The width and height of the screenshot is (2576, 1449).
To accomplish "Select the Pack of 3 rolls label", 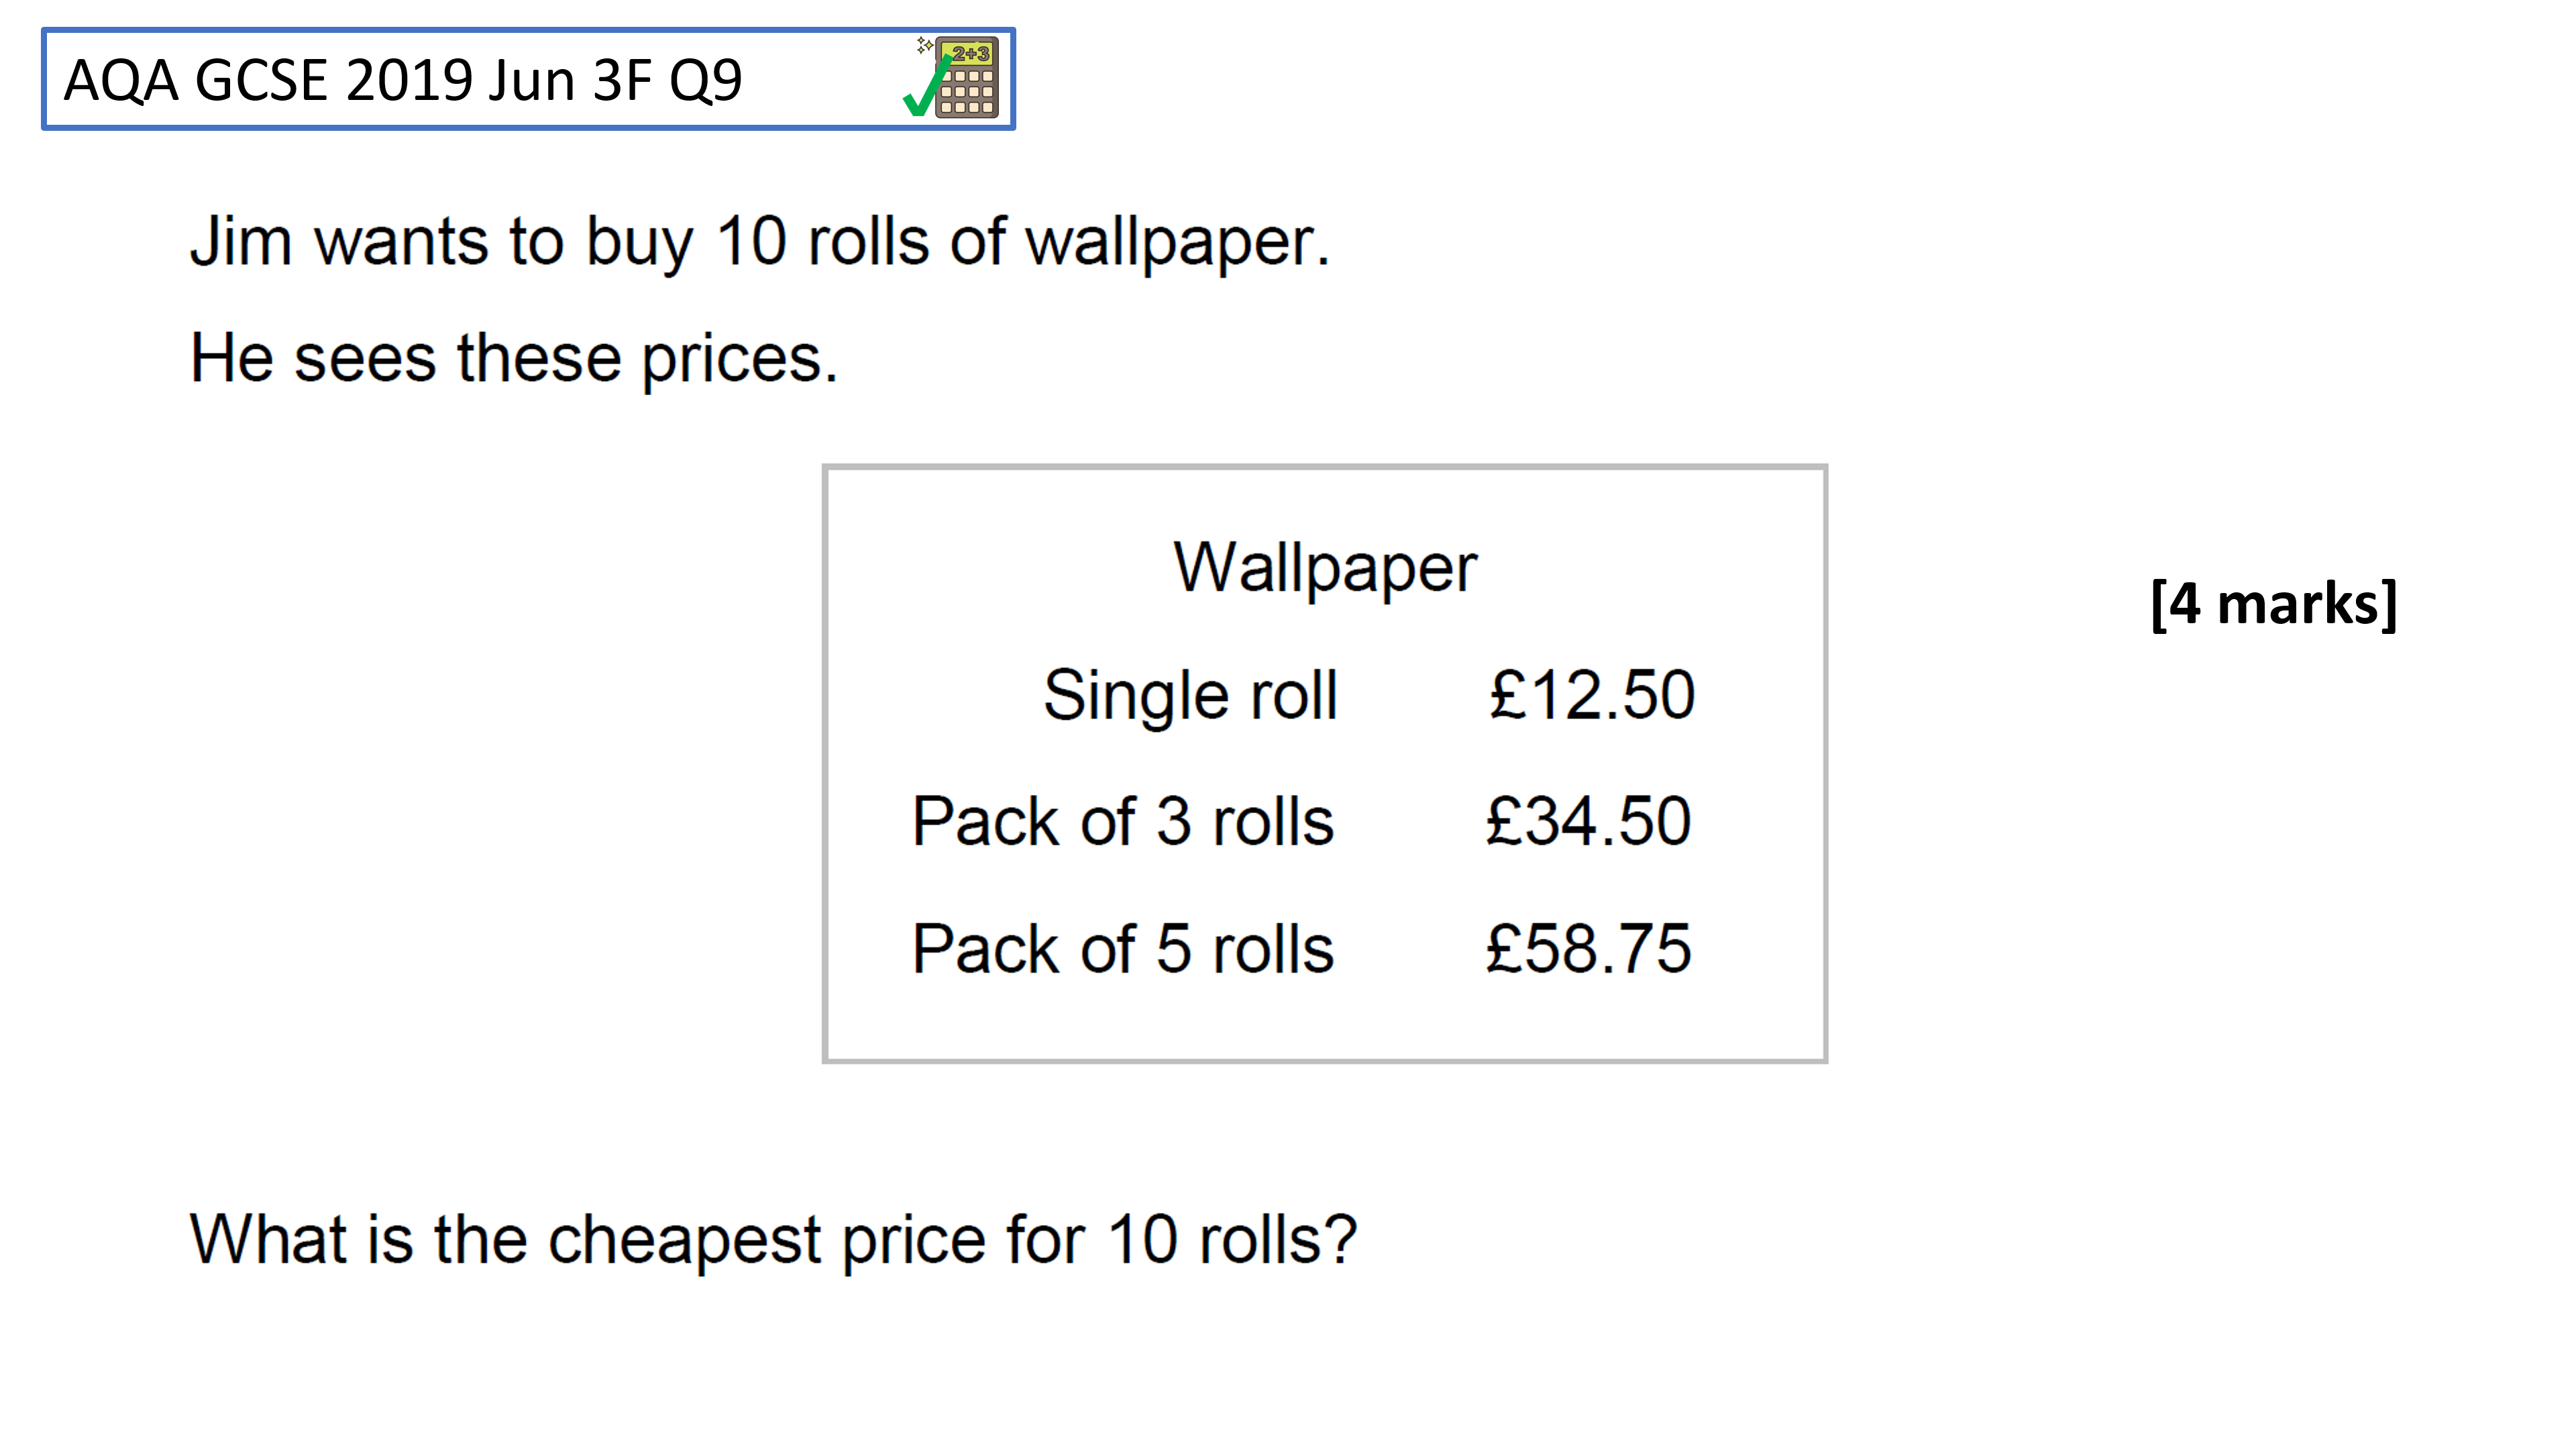I will [1122, 821].
